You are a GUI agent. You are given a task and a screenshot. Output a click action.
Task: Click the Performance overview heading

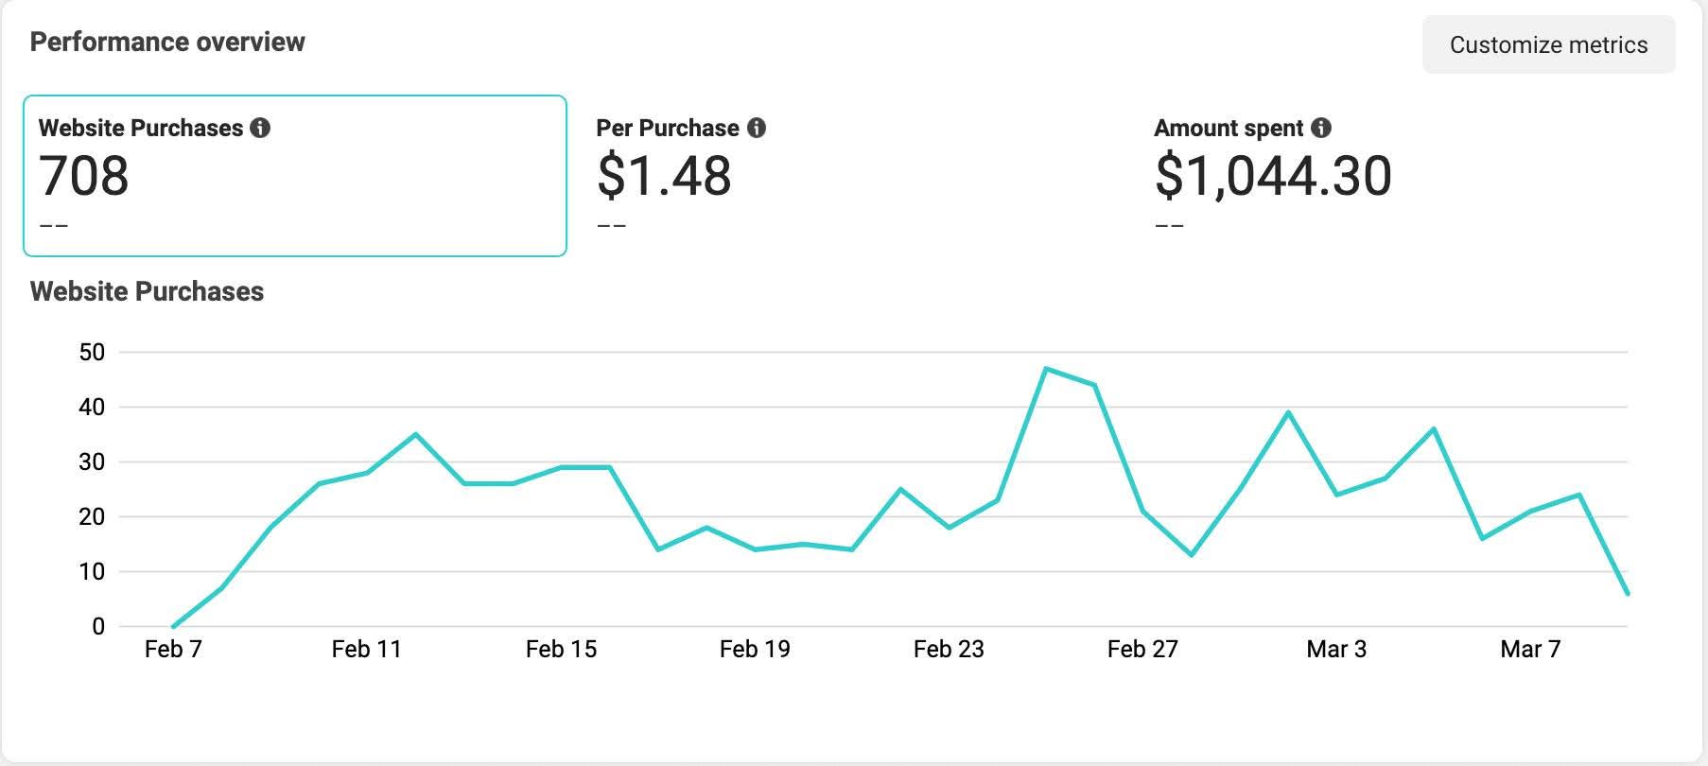[x=167, y=42]
